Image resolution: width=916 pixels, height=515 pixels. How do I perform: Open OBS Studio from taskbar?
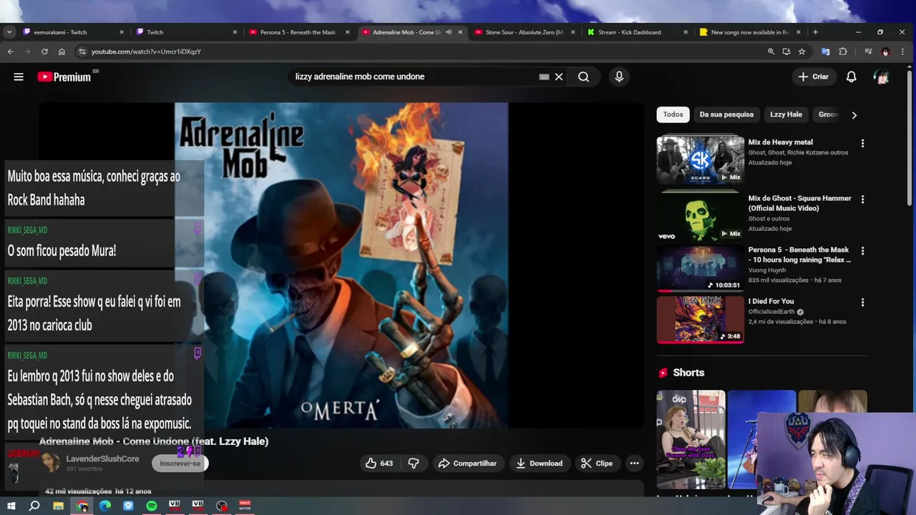pos(221,506)
